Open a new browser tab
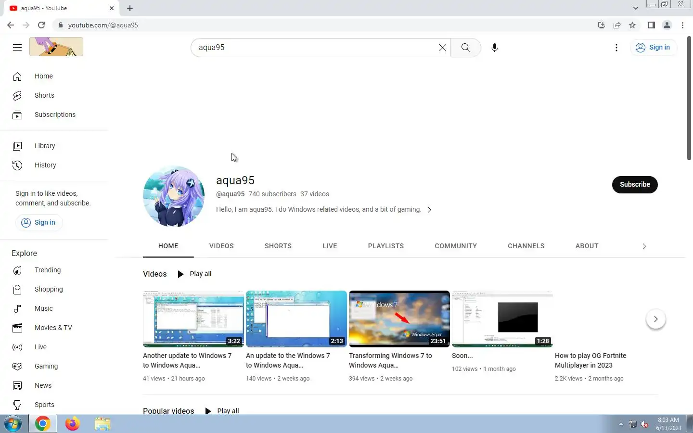 tap(130, 8)
